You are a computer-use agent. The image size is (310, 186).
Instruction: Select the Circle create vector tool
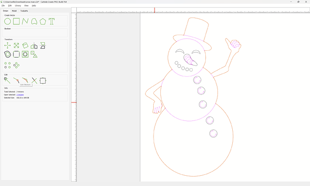coord(8,22)
